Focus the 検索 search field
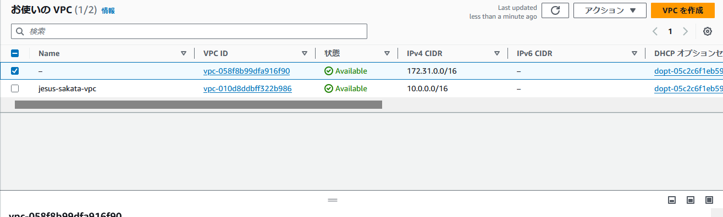The image size is (723, 217). pyautogui.click(x=189, y=31)
